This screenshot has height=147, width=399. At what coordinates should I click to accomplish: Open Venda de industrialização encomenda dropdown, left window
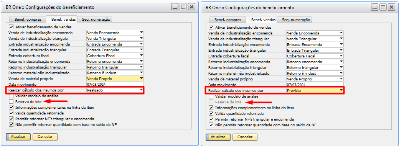click(x=115, y=33)
